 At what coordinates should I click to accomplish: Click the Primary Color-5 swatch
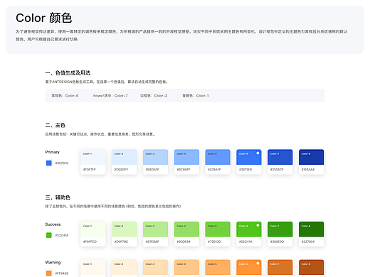pyautogui.click(x=218, y=162)
